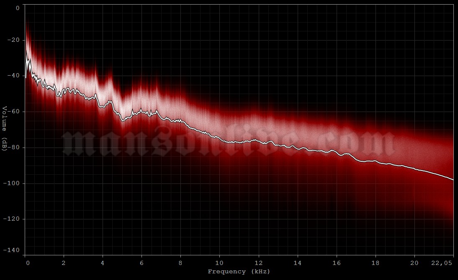Click the 22,05 kHz endpoint label
Image resolution: width=458 pixels, height=280 pixels.
(442, 262)
